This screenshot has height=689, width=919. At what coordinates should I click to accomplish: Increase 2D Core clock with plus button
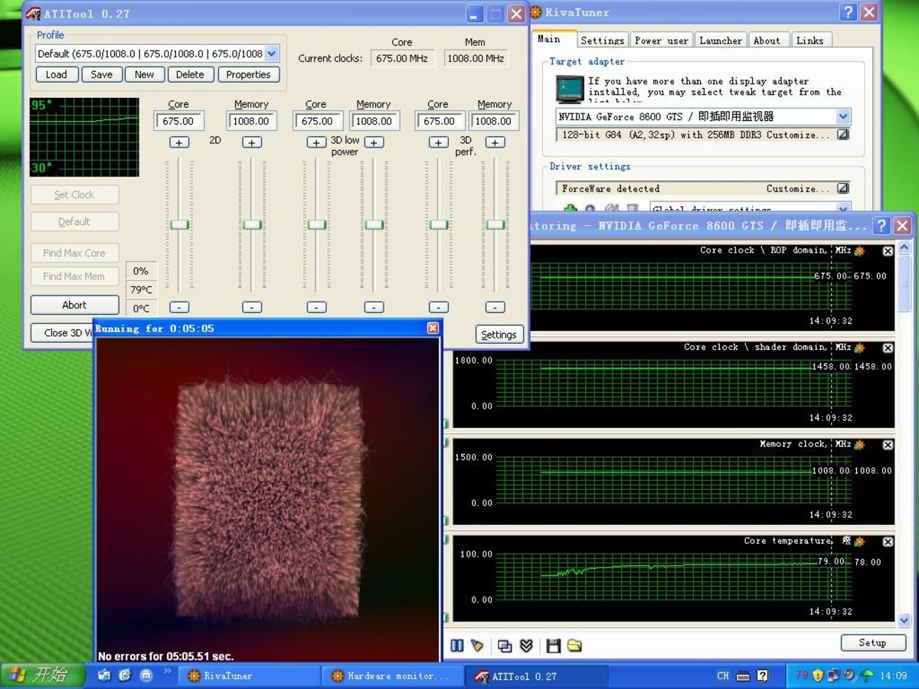(x=179, y=142)
